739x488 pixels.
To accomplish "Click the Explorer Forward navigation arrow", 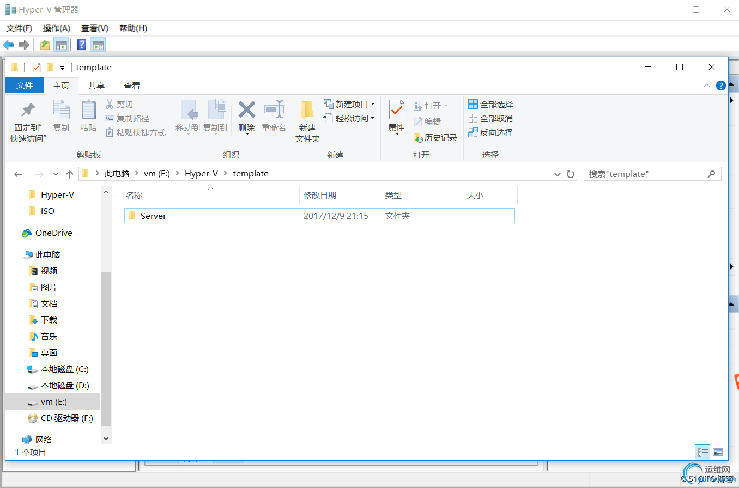I will [39, 174].
